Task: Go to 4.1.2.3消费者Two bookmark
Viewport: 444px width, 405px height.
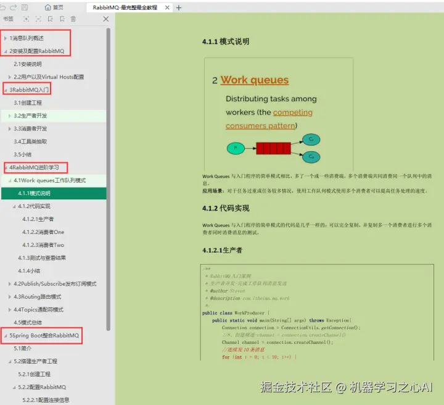Action: pos(43,245)
